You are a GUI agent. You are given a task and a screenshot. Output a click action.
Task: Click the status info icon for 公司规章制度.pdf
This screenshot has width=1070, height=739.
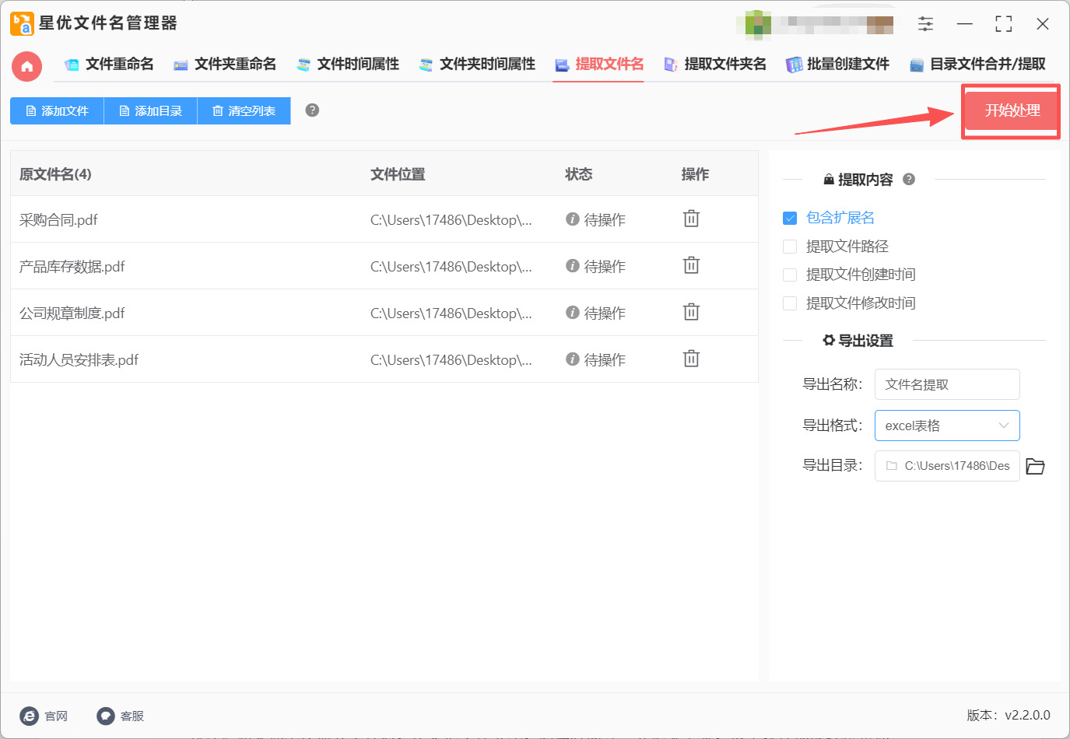[x=573, y=313]
